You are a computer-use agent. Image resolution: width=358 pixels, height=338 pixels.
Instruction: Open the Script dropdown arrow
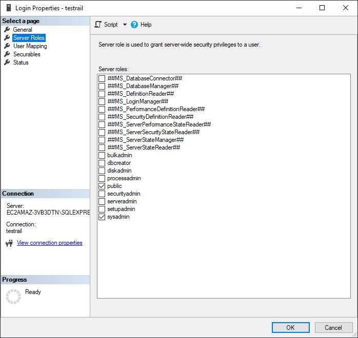tap(125, 25)
